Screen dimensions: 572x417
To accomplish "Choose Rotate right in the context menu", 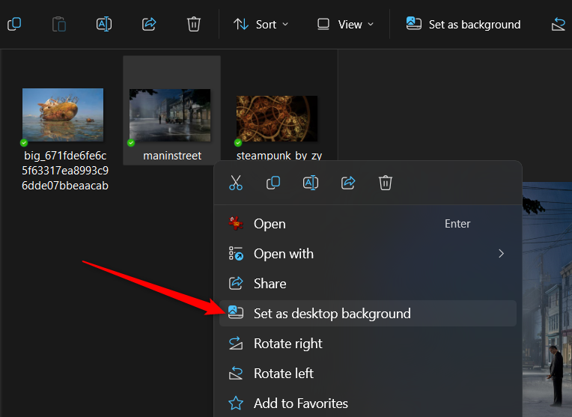I will tap(368, 344).
